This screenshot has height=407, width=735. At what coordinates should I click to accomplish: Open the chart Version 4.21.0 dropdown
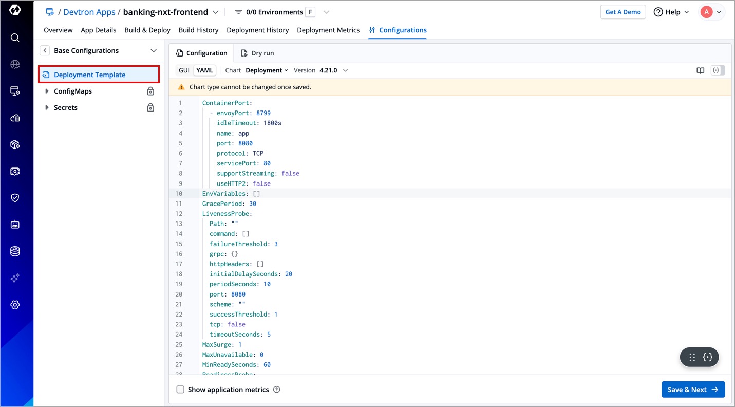[x=333, y=70]
